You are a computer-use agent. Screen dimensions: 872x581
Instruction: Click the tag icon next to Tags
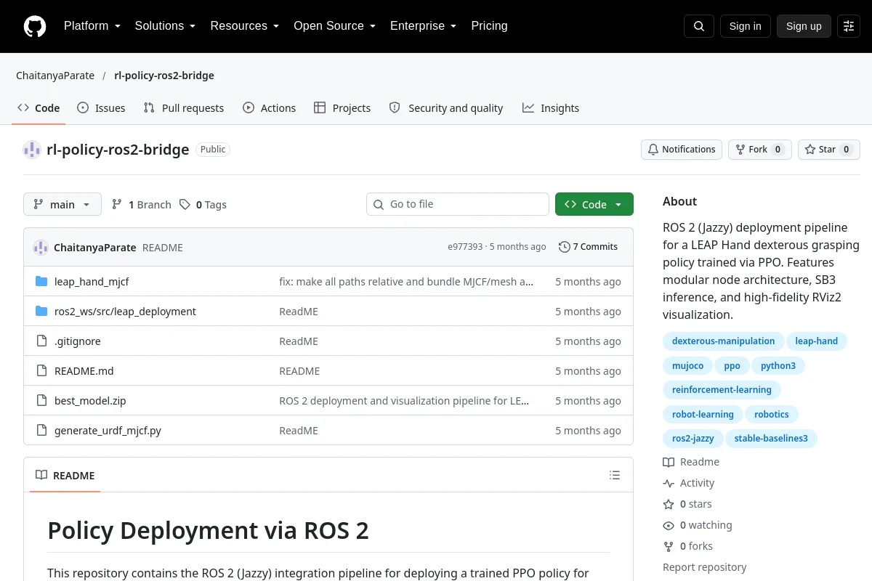tap(185, 205)
